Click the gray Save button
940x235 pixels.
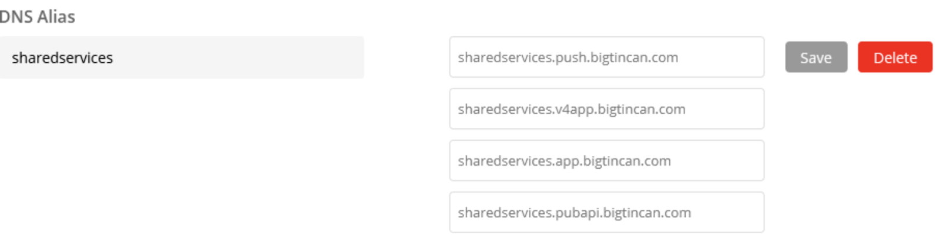point(816,57)
